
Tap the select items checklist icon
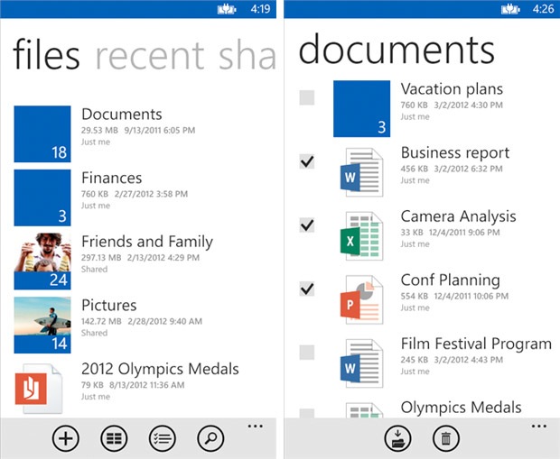tap(162, 439)
